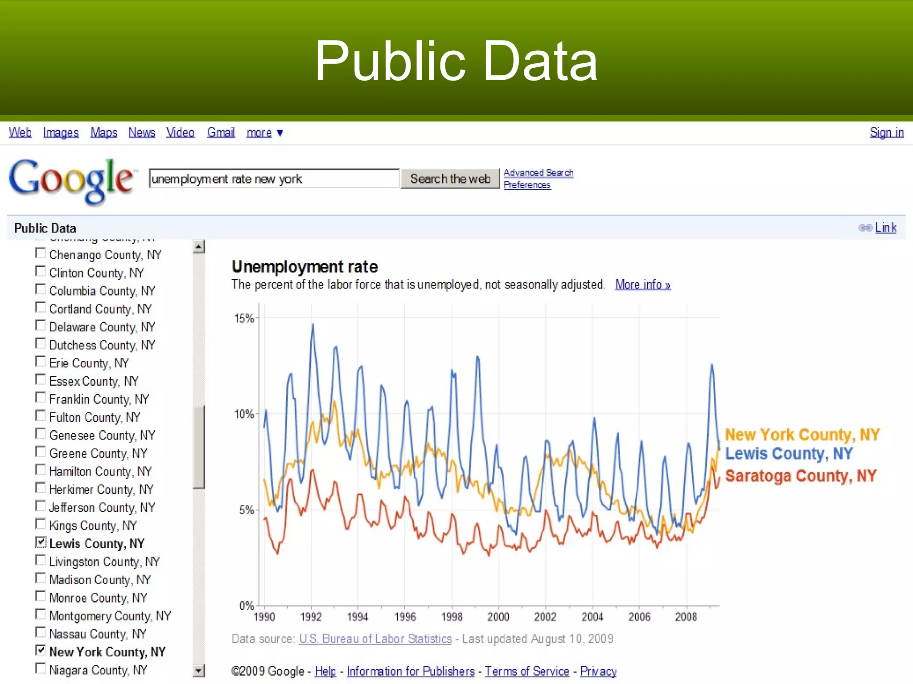Check Kings County, NY checkbox
The image size is (913, 684).
click(x=41, y=524)
